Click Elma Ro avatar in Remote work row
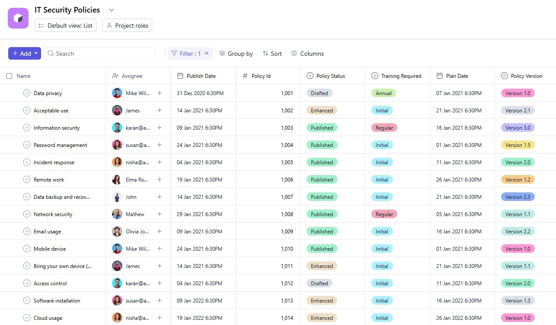This screenshot has width=556, height=325. [x=117, y=179]
